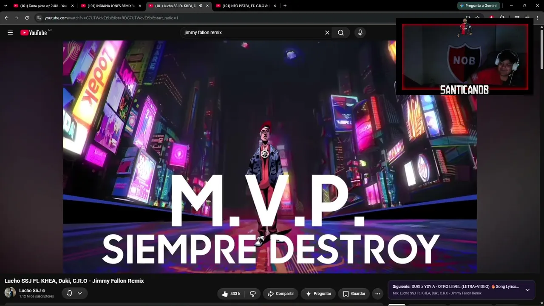Dislike the Jimmy Fallon Remix video
The width and height of the screenshot is (544, 306).
(x=253, y=294)
